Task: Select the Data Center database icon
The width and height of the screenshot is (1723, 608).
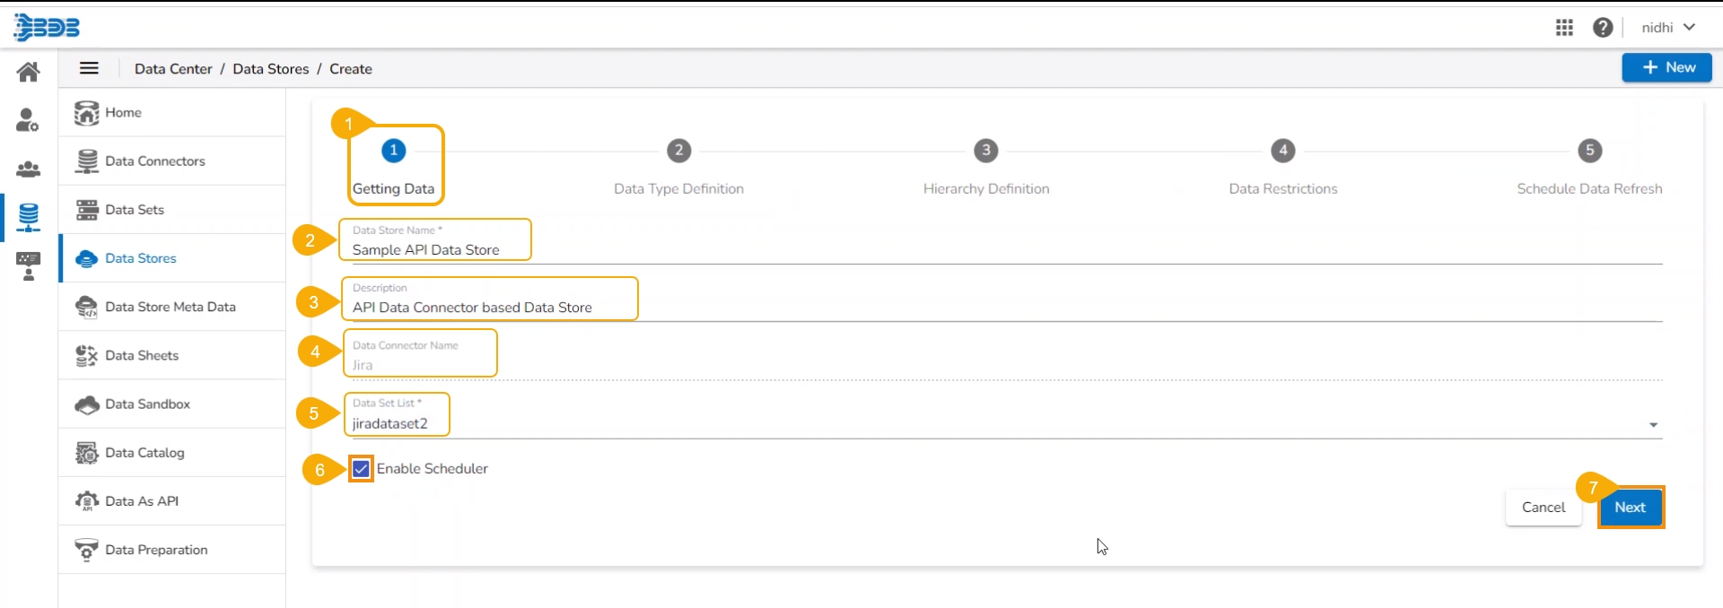Action: 28,217
